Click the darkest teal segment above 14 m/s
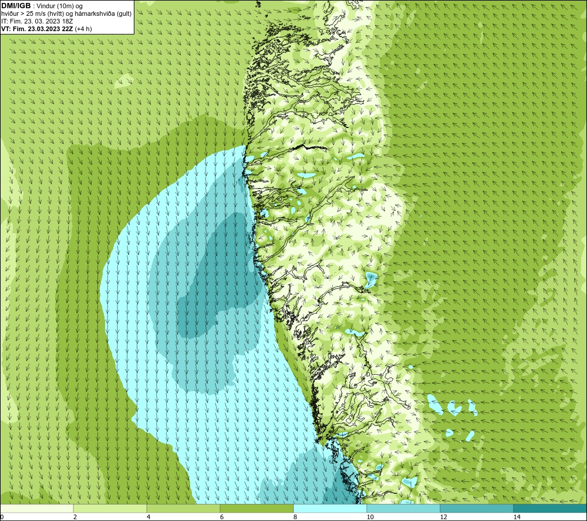587x521 pixels. [550, 509]
